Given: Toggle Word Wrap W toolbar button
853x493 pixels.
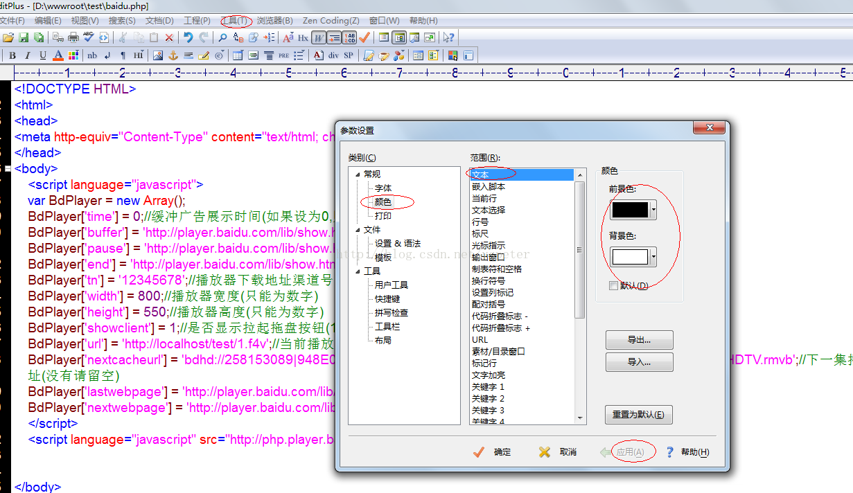Looking at the screenshot, I should [x=319, y=37].
